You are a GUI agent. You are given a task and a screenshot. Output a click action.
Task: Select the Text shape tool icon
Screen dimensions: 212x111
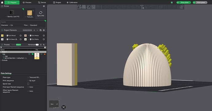[142, 7]
